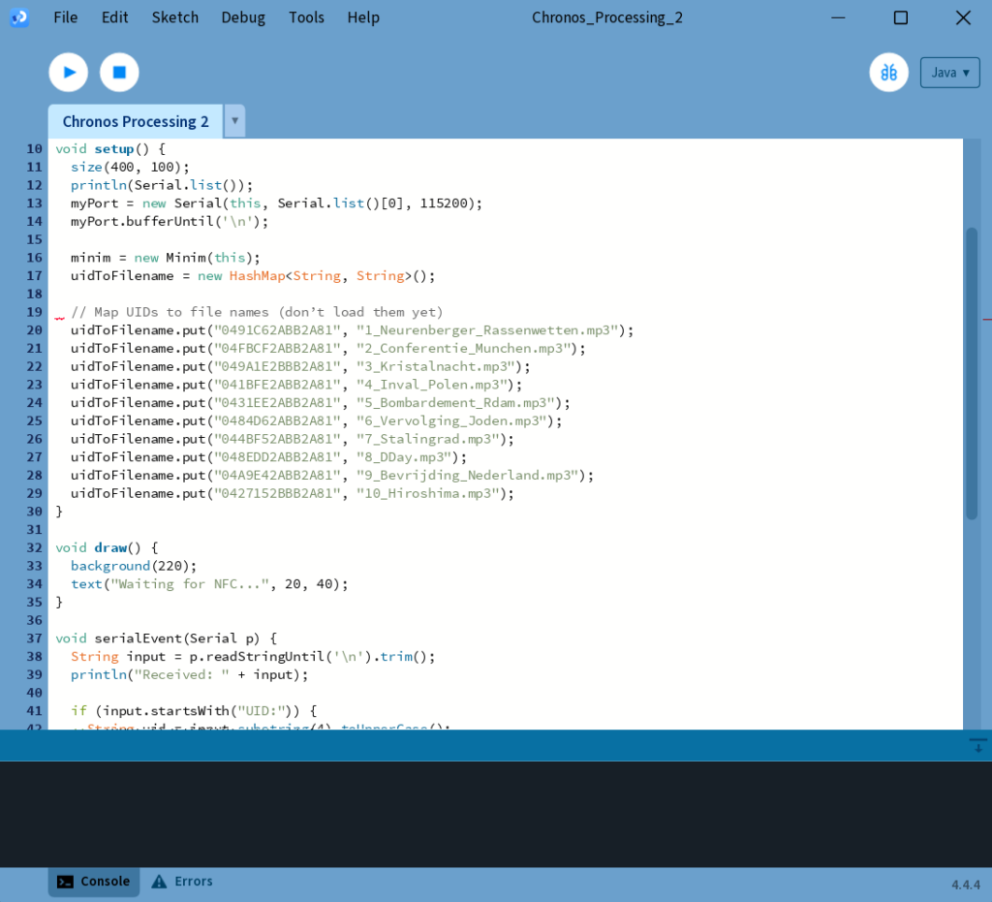Minimize the Processing window
Image resolution: width=992 pixels, height=902 pixels.
click(x=838, y=17)
